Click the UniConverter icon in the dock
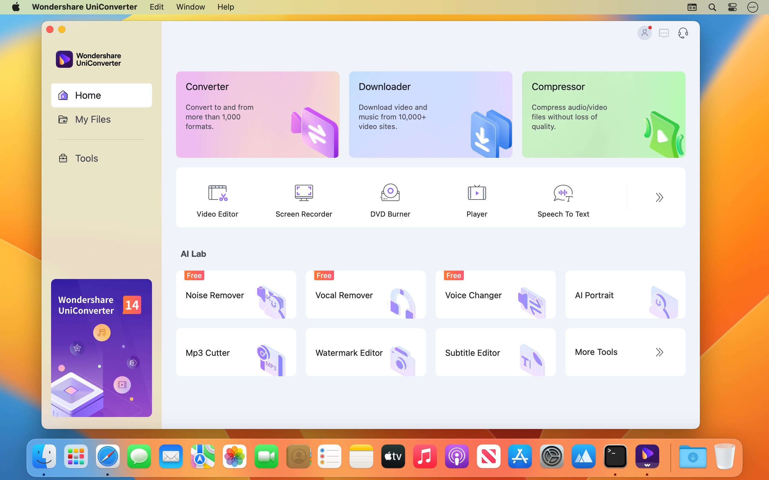Screen dimensions: 769x480 [647, 456]
